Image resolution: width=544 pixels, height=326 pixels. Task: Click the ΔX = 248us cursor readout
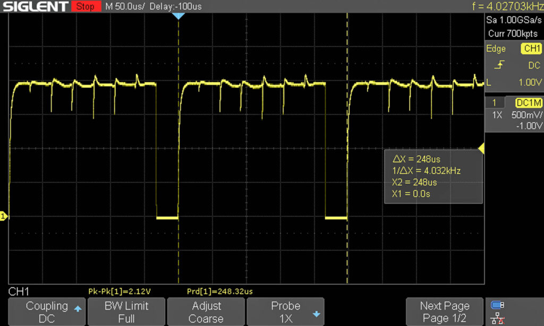pos(416,159)
